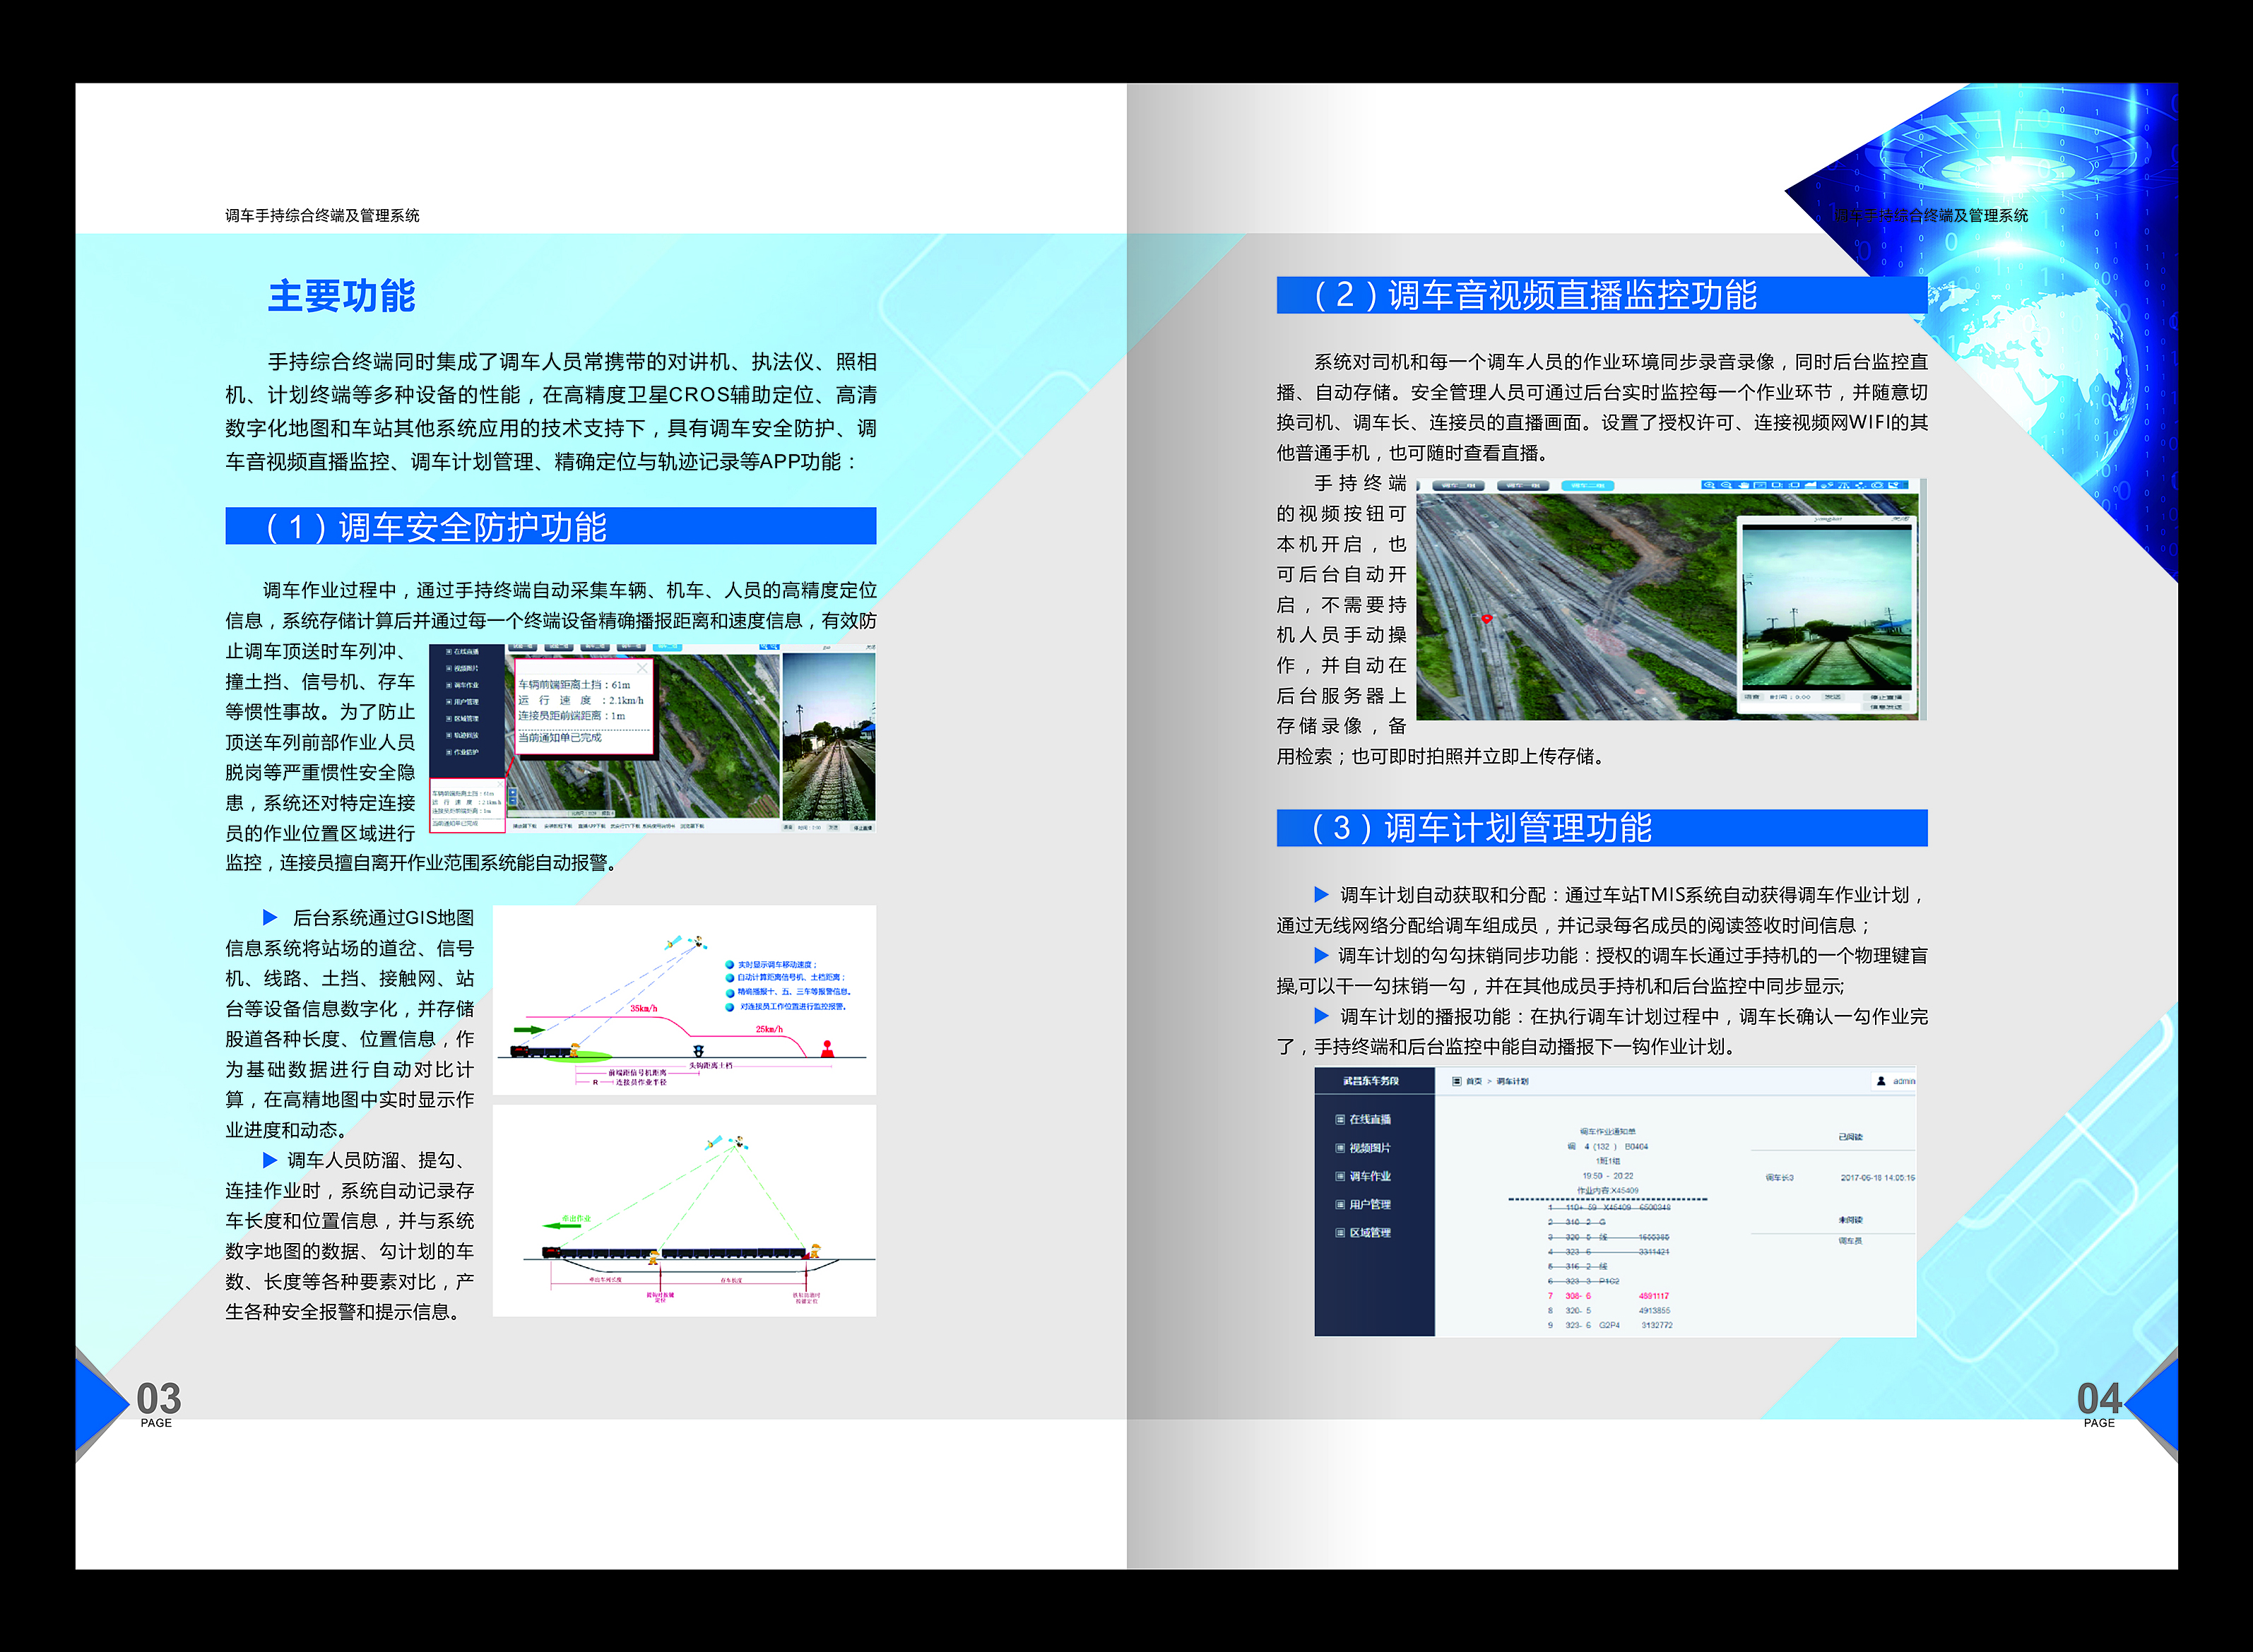Open 在线直播 in the page 03 screenshot sidebar

click(x=463, y=652)
